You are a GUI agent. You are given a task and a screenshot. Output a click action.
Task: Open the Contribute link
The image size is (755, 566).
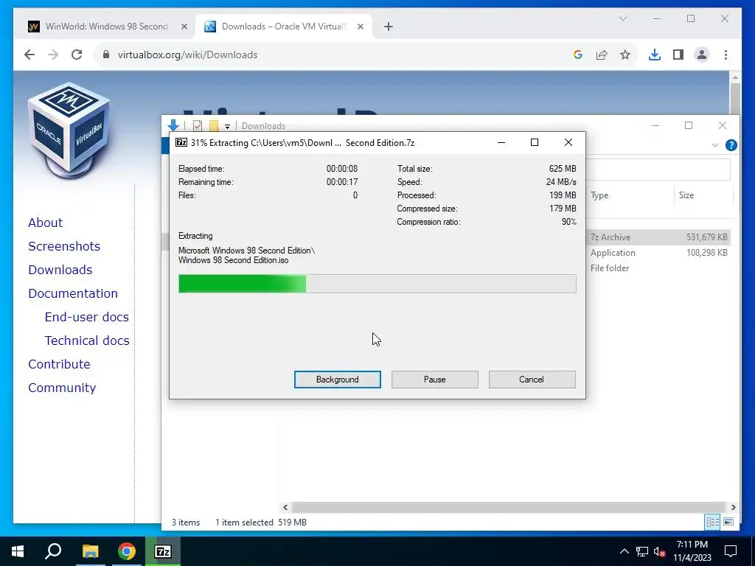tap(59, 364)
